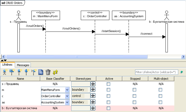
Task: Click the Stereotypes column header
Action: [83, 79]
